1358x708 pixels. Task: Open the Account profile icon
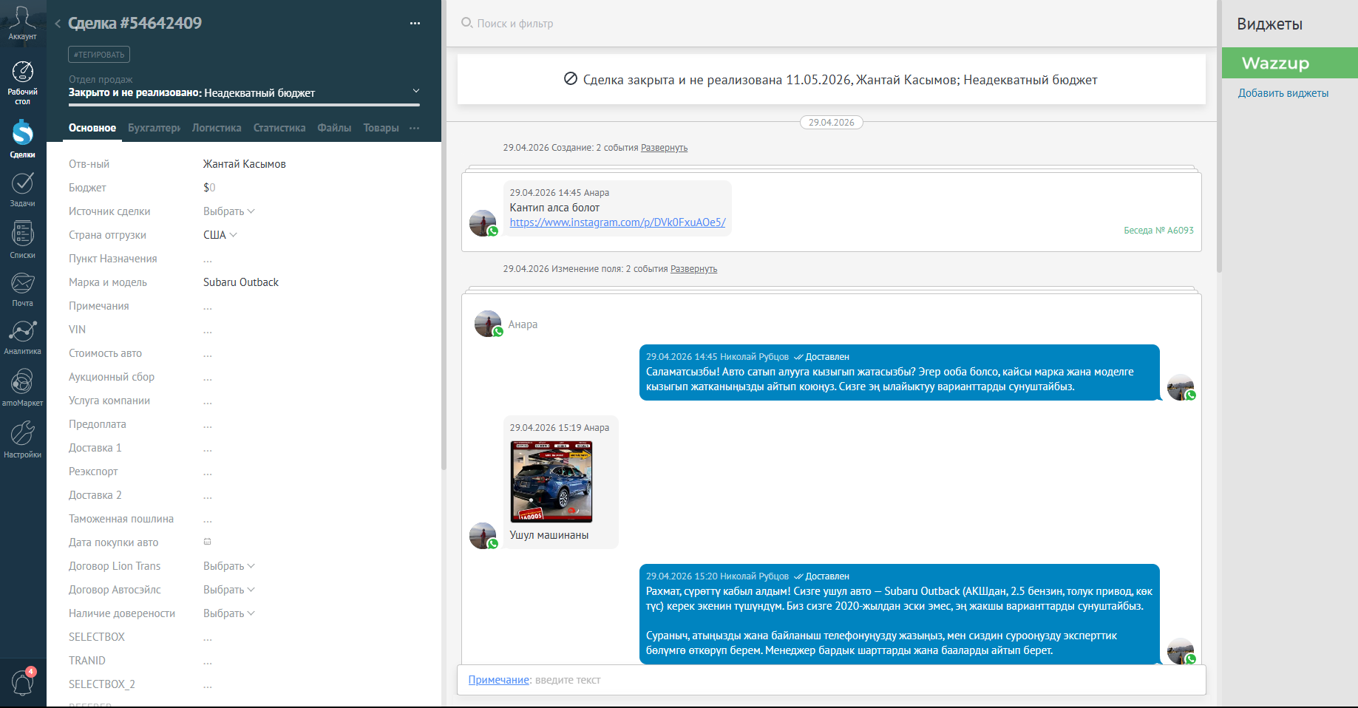click(x=22, y=23)
